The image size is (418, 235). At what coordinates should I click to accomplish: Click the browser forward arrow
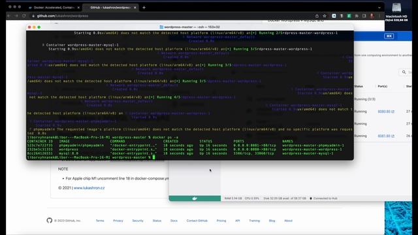[16, 16]
